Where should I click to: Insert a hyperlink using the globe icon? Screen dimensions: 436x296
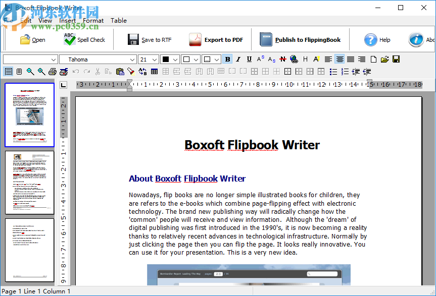point(294,59)
